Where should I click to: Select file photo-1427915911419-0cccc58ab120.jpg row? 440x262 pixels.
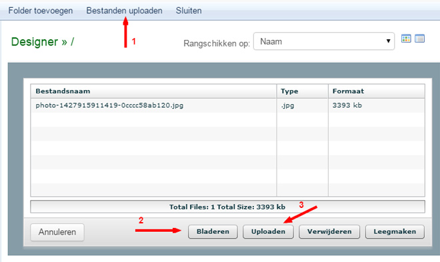pos(227,105)
